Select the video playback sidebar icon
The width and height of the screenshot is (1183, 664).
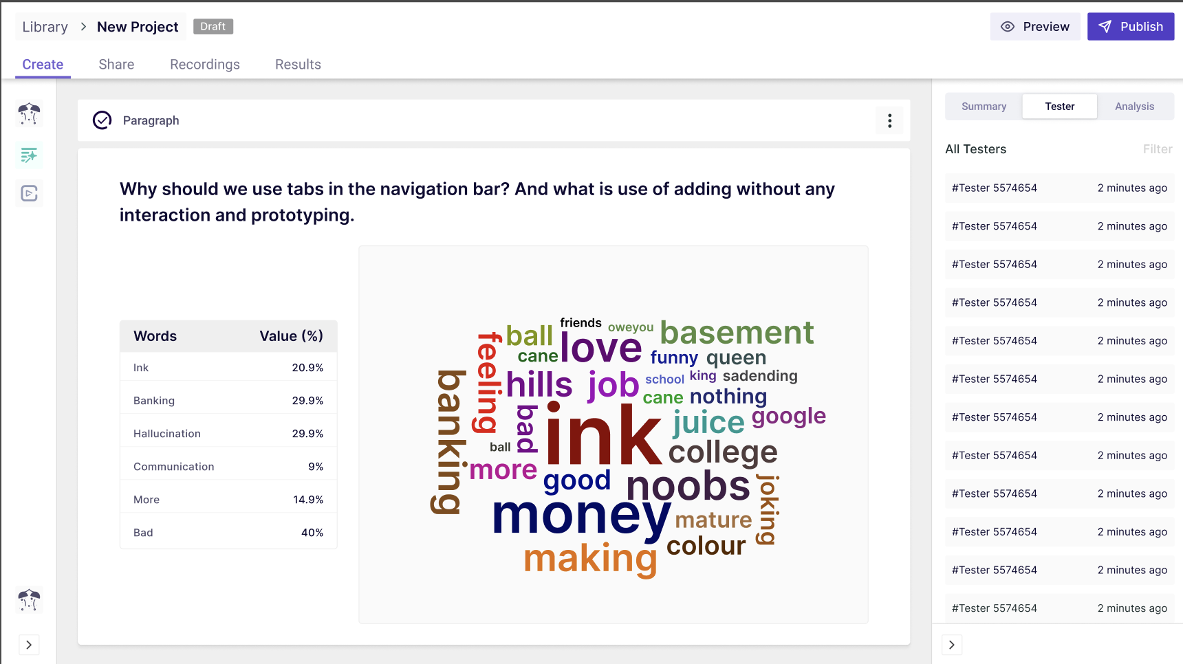(x=29, y=194)
